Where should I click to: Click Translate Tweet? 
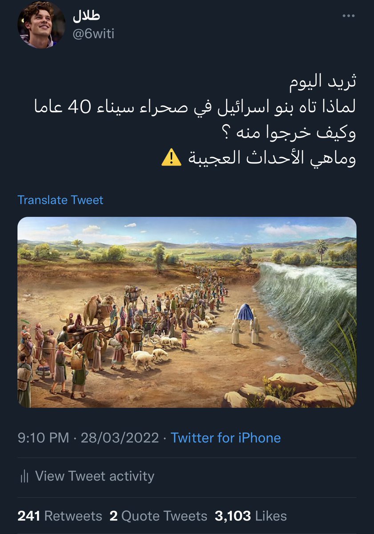[x=60, y=200]
